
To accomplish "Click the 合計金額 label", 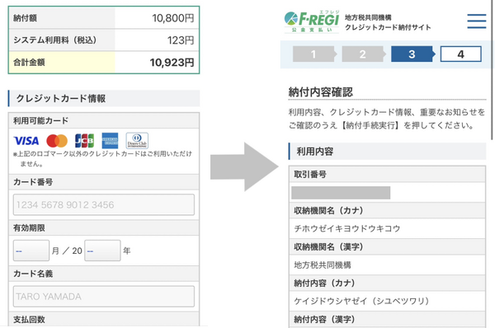I will [29, 63].
